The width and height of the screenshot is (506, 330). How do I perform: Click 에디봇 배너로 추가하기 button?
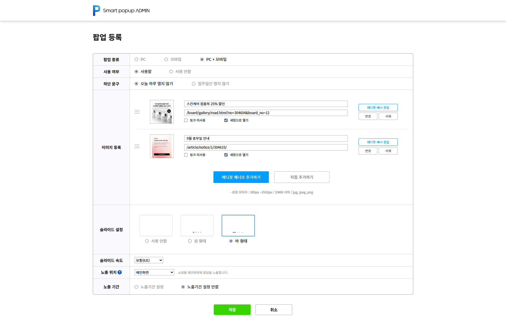(241, 177)
